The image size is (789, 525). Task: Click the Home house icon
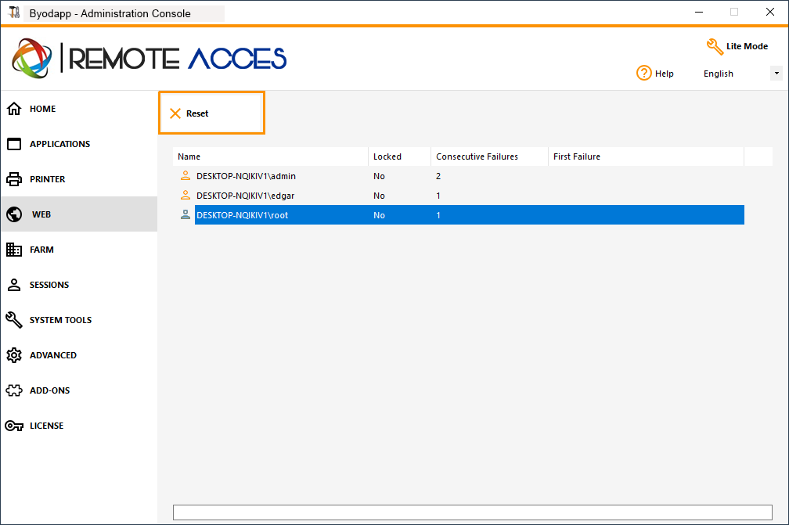coord(14,109)
